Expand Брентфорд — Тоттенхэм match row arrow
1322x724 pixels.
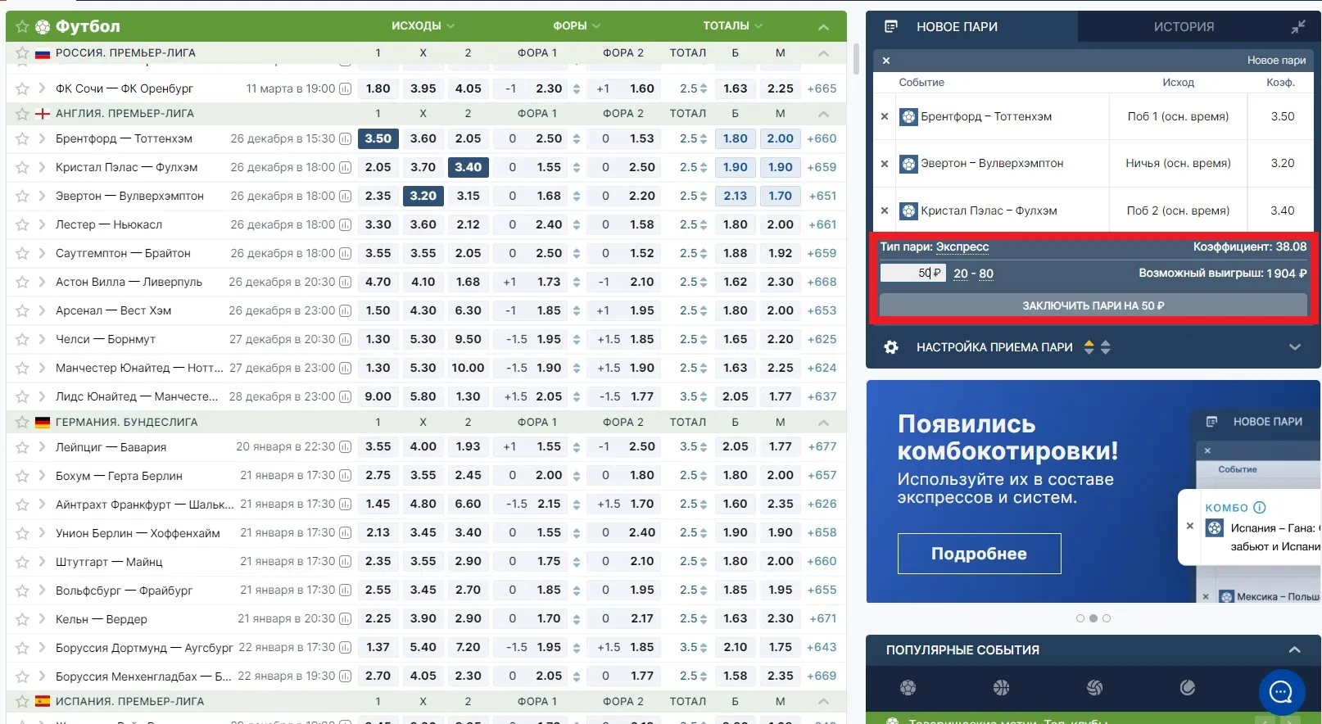click(42, 139)
